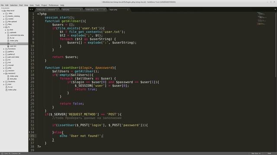This screenshot has height=155, width=277.
Task: Open the Selection menu
Action: (x=13, y=5)
